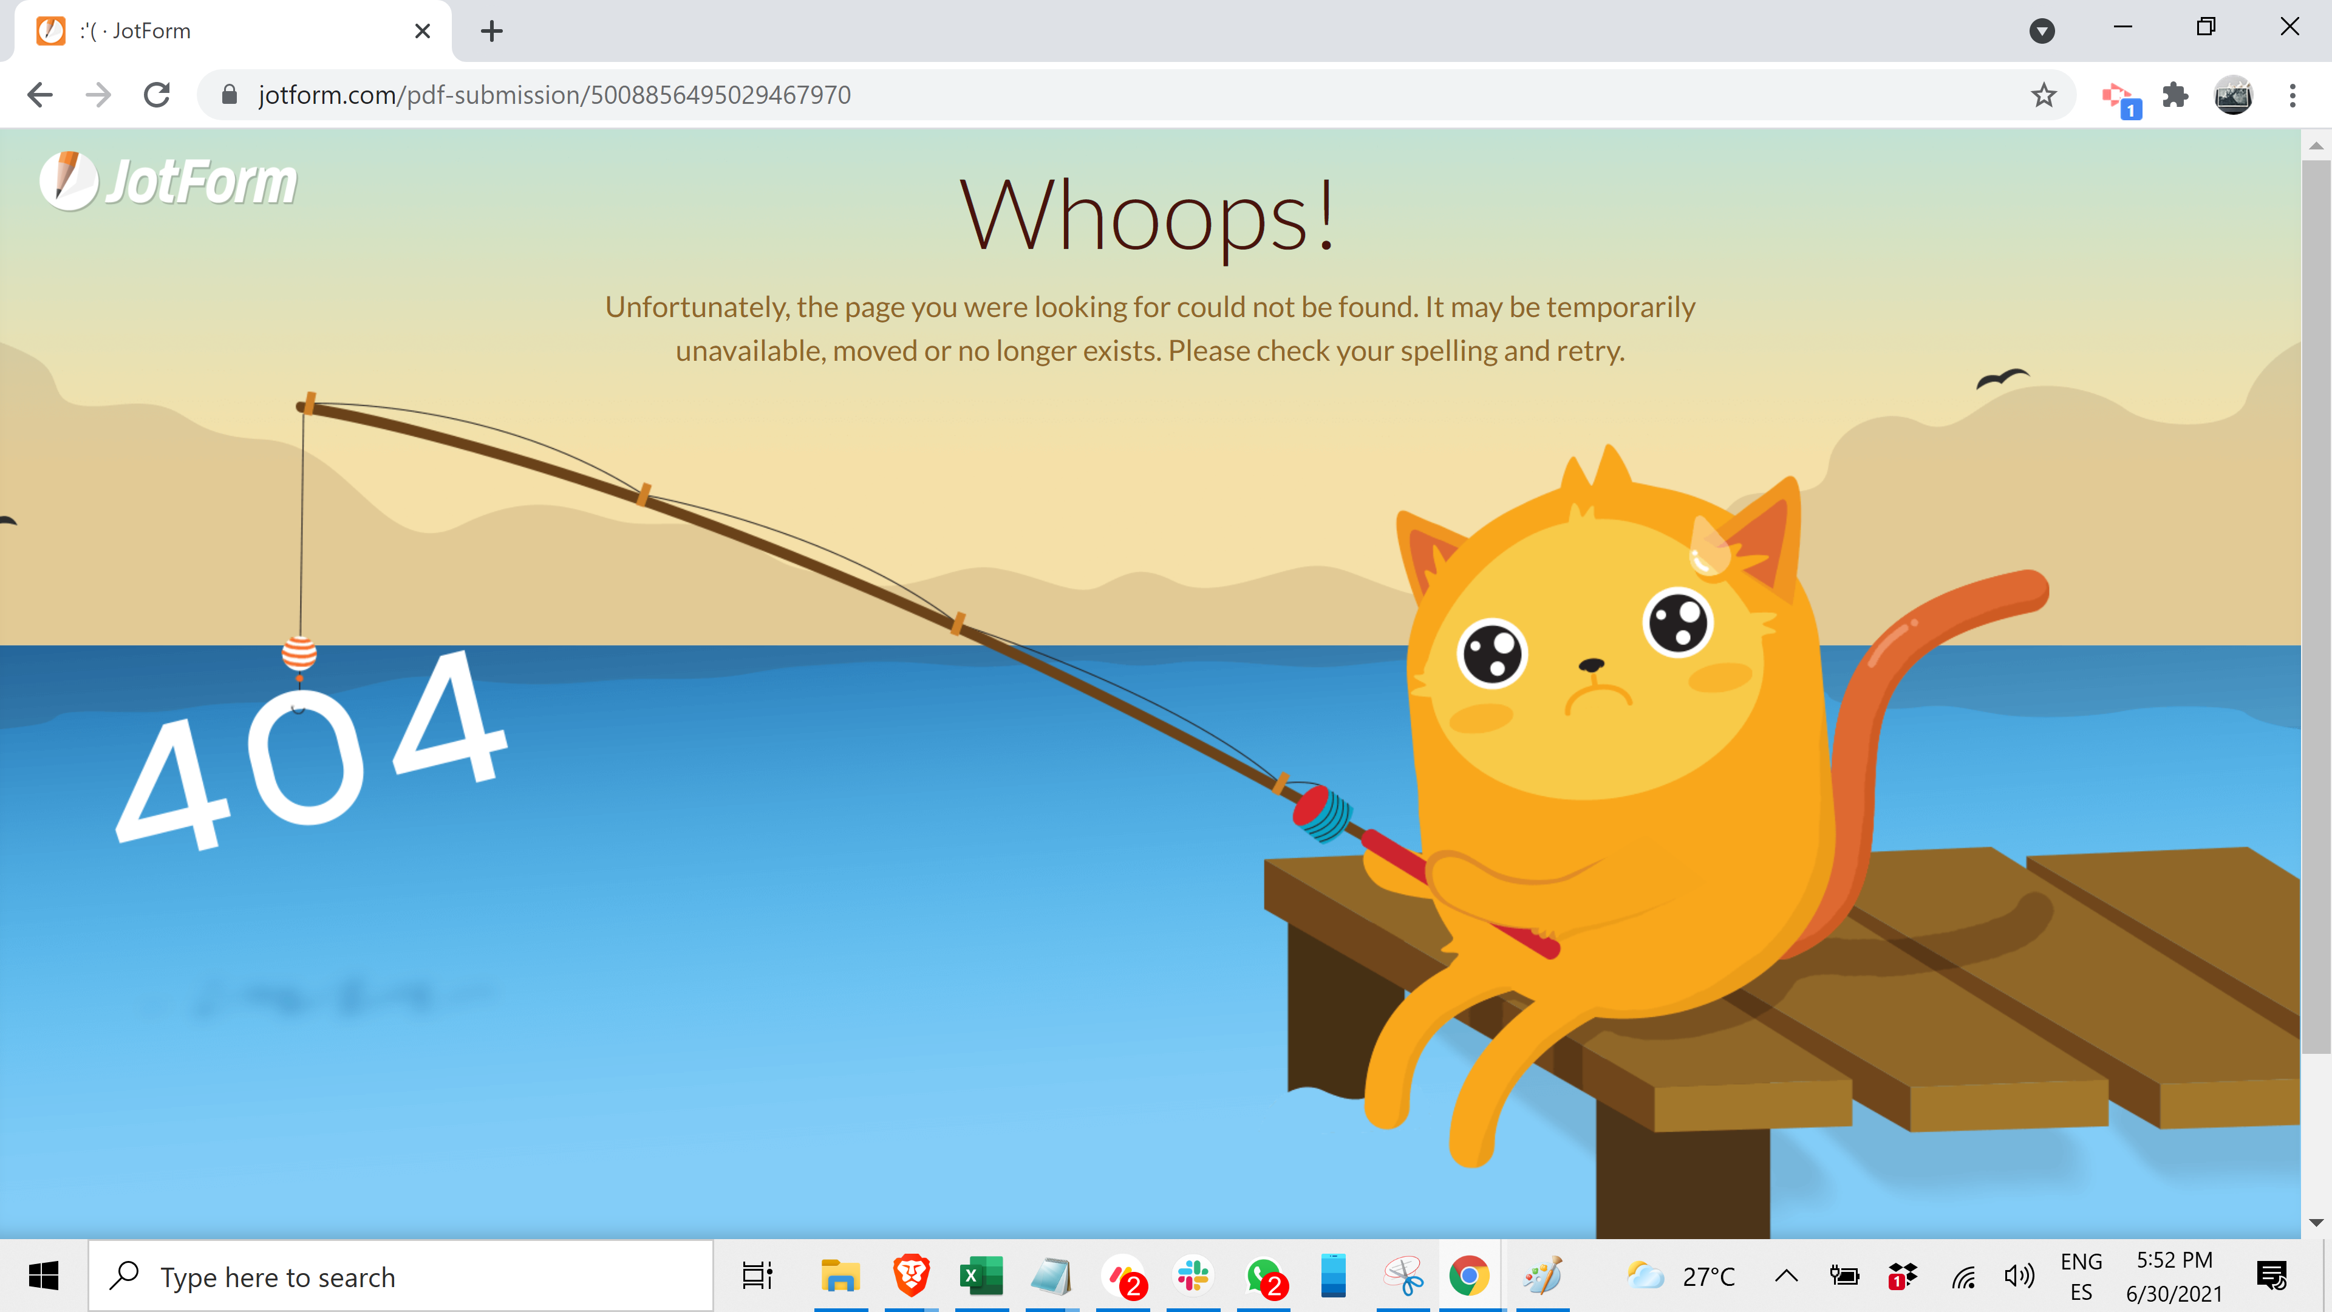
Task: Go back using the back arrow
Action: pos(40,95)
